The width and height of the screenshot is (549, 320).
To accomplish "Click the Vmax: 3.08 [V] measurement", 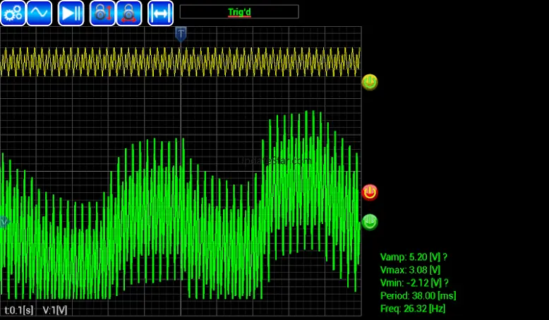I will 411,270.
